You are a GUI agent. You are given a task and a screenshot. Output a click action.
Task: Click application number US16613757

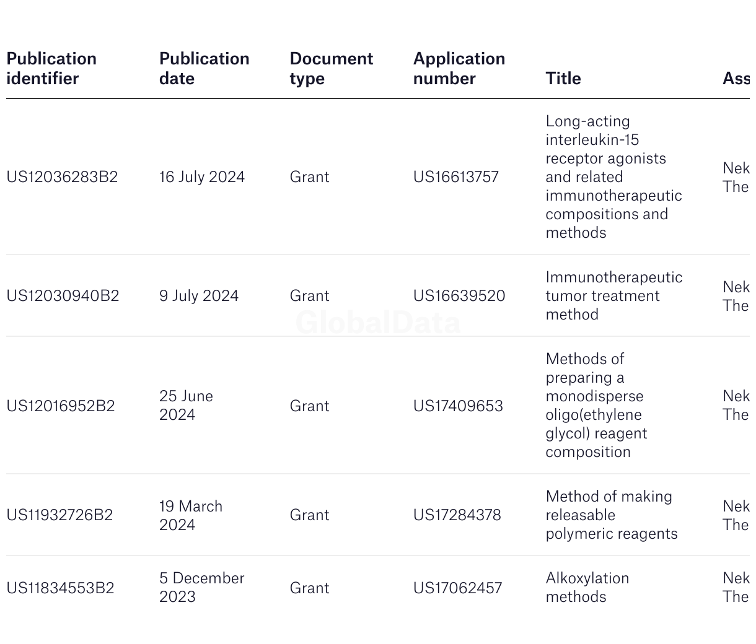click(456, 177)
